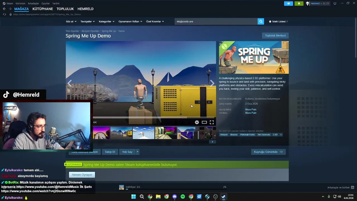Click the Hemen Oynayın button
The height and width of the screenshot is (201, 357).
(82, 175)
